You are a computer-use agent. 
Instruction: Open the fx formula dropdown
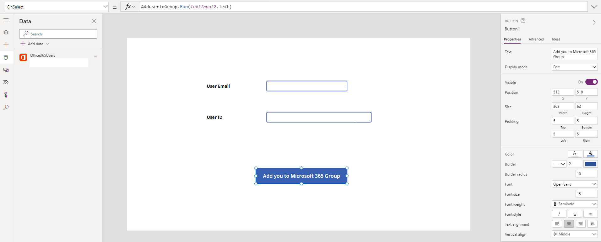point(130,7)
